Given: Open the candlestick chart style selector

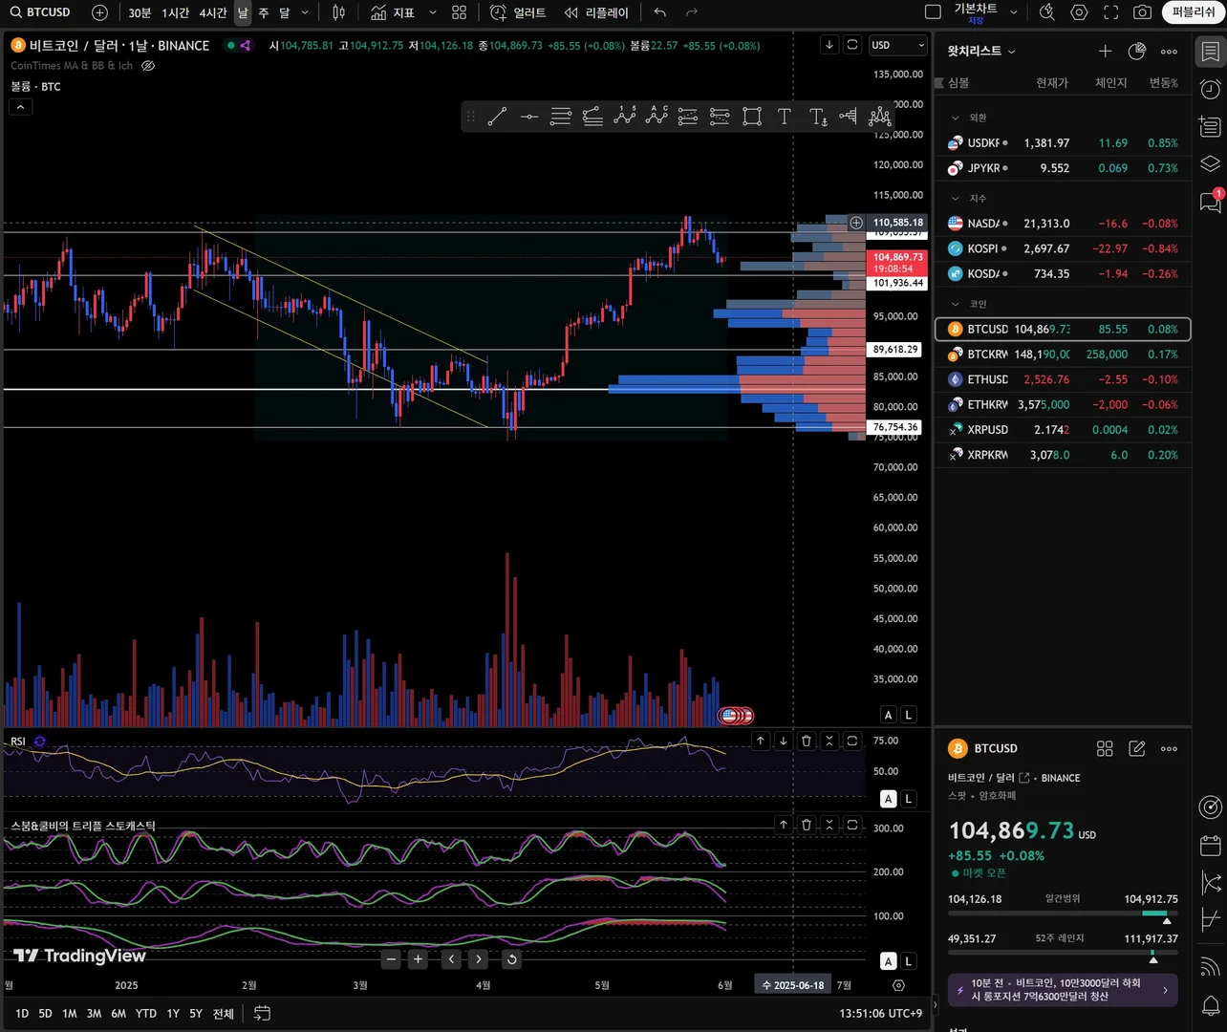Looking at the screenshot, I should coord(339,12).
